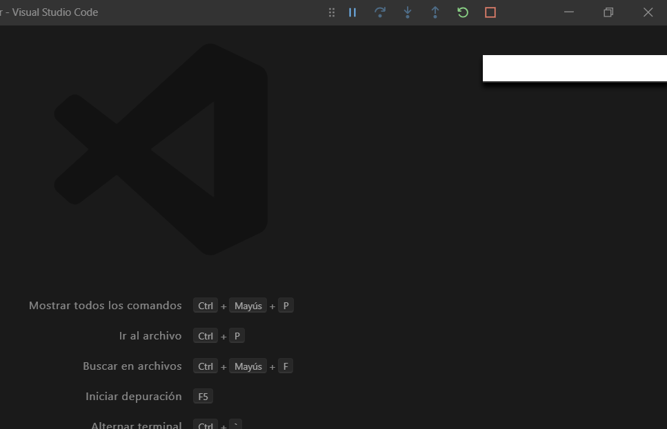This screenshot has width=667, height=429.
Task: Trigger 'Mostrar todos los comandos'
Action: [105, 305]
